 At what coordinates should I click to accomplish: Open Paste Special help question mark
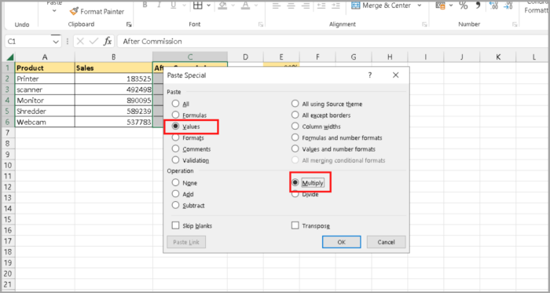370,75
